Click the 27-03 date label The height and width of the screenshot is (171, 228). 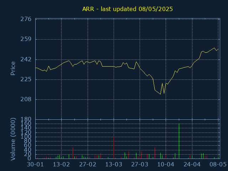(140, 165)
